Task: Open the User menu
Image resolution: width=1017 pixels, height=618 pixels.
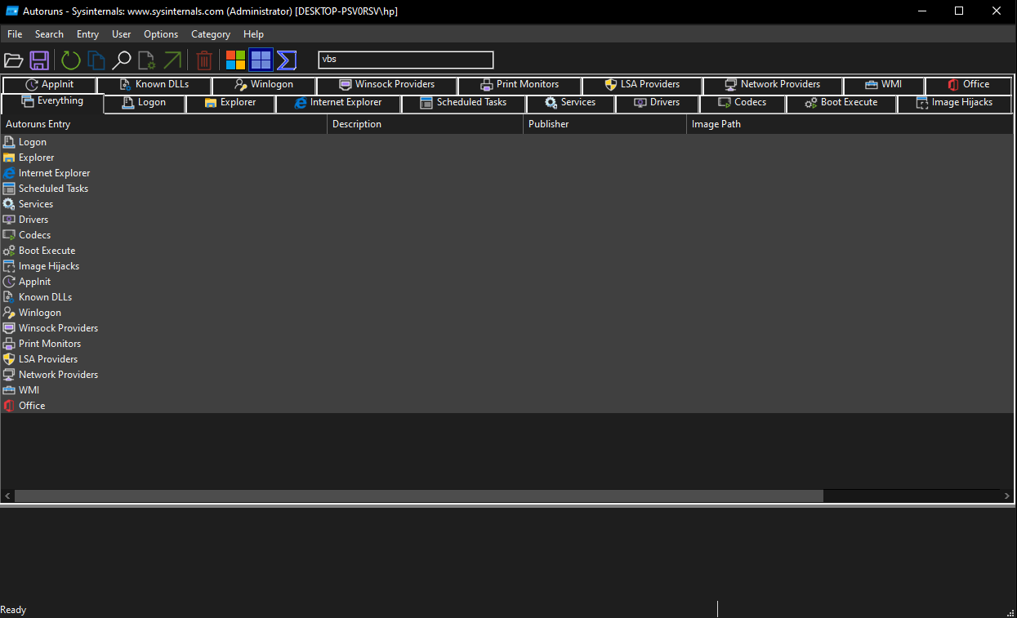Action: [x=122, y=34]
